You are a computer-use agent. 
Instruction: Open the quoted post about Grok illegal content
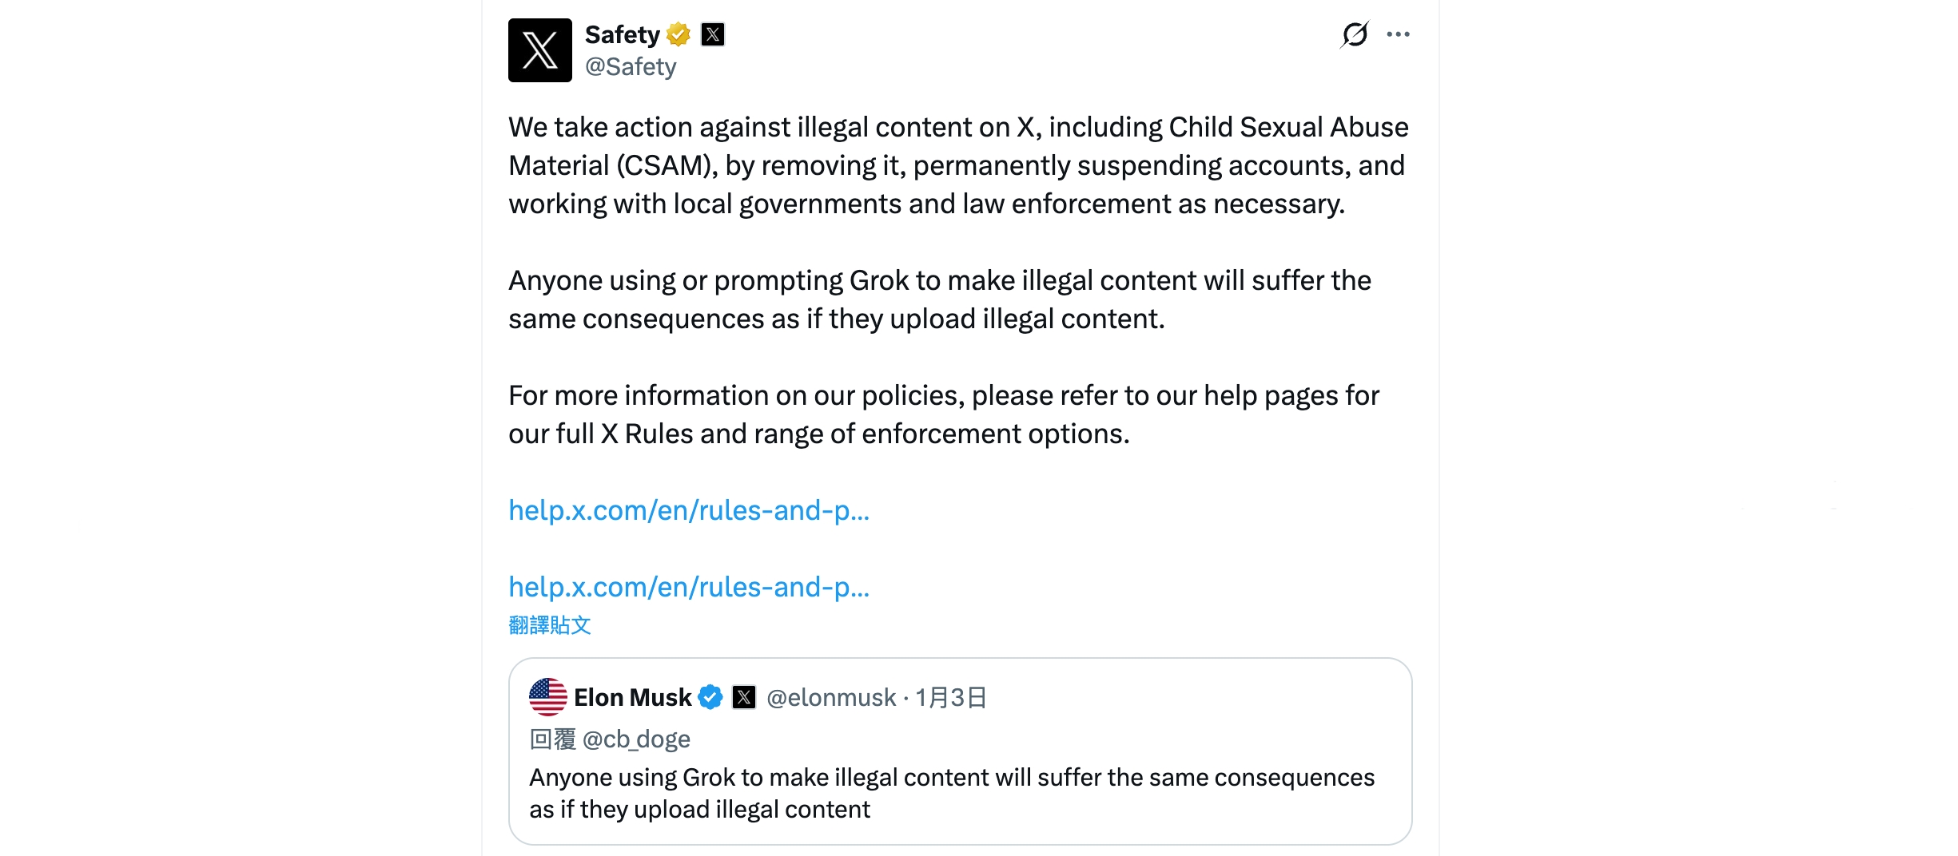951,793
